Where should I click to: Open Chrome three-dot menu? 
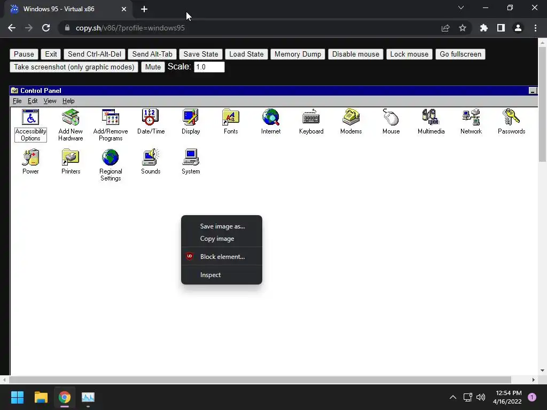click(x=535, y=28)
